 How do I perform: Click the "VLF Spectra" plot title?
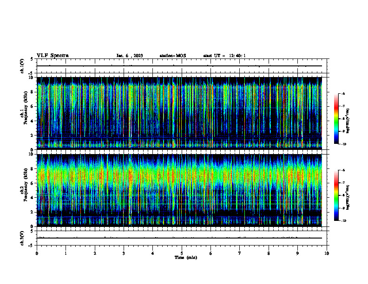click(x=53, y=56)
